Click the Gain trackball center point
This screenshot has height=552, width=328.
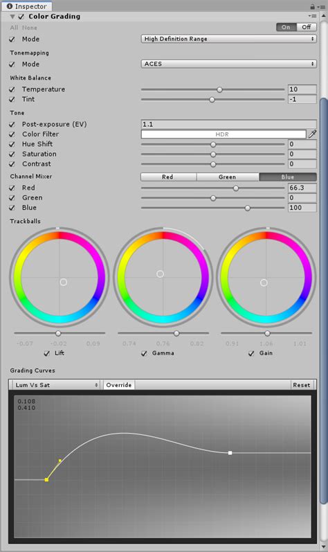click(x=264, y=283)
